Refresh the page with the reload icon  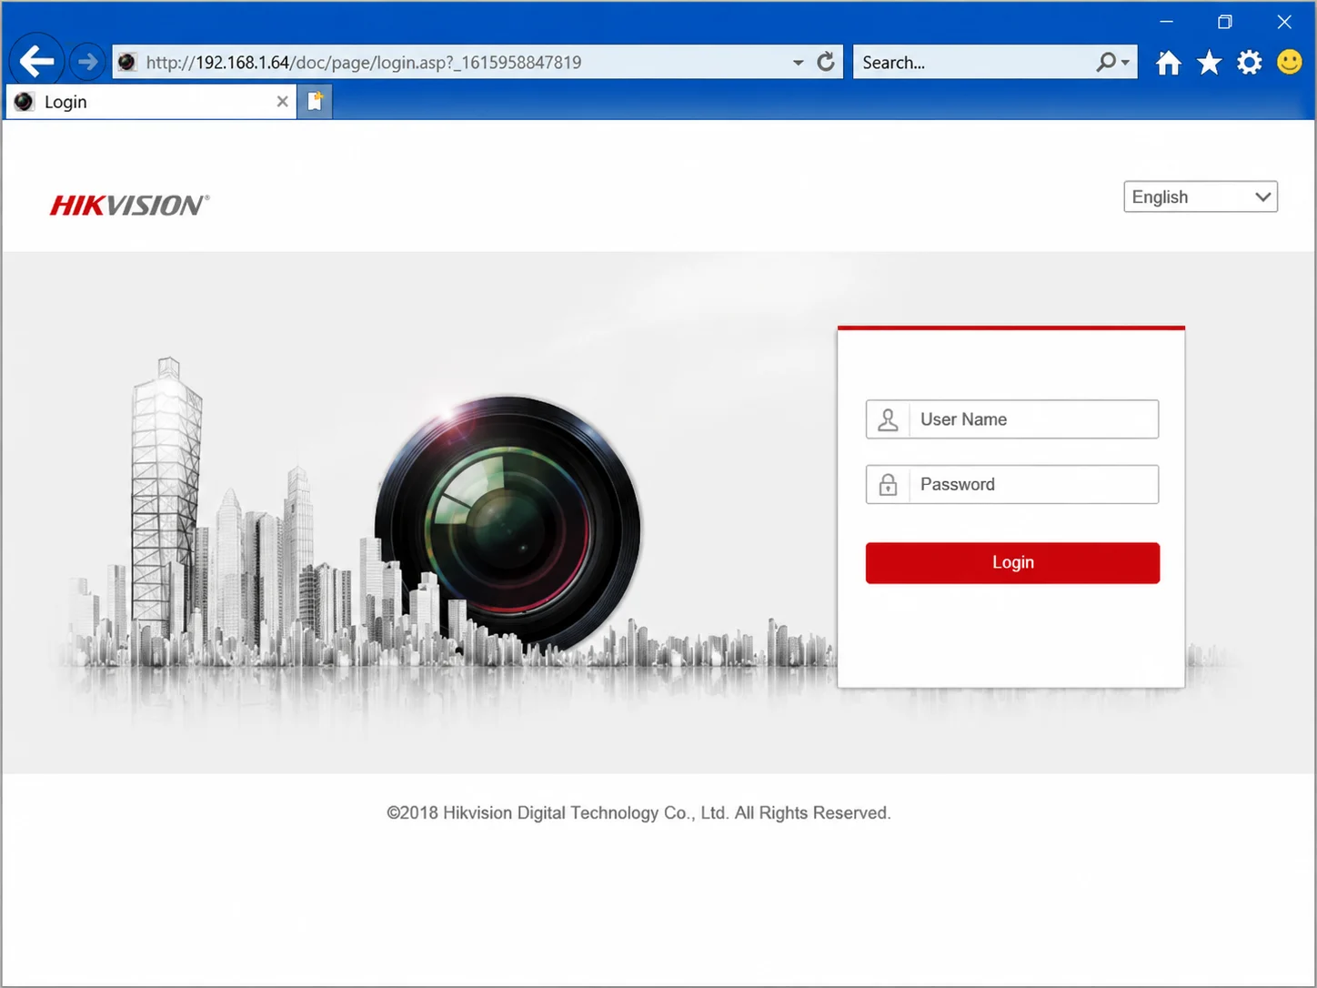tap(826, 62)
